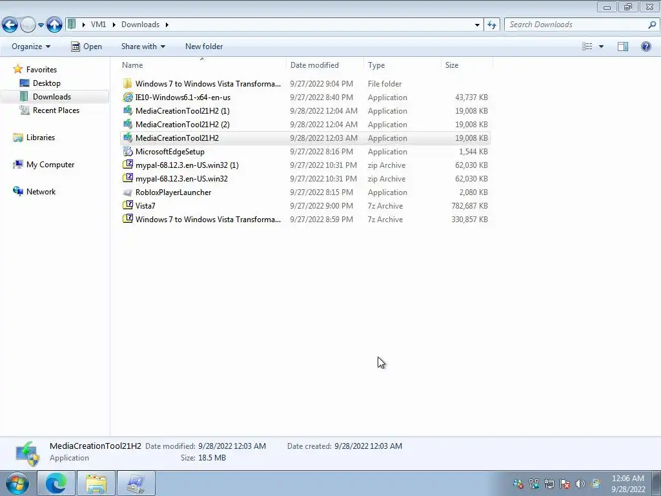Click Favorites in the navigation pane

41,69
